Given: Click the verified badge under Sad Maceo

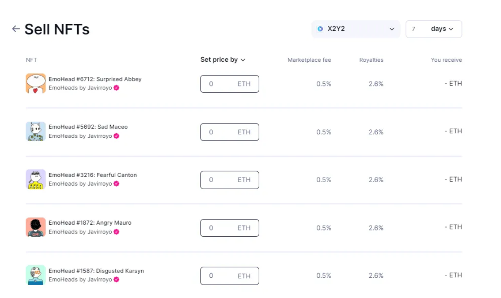Looking at the screenshot, I should point(116,136).
